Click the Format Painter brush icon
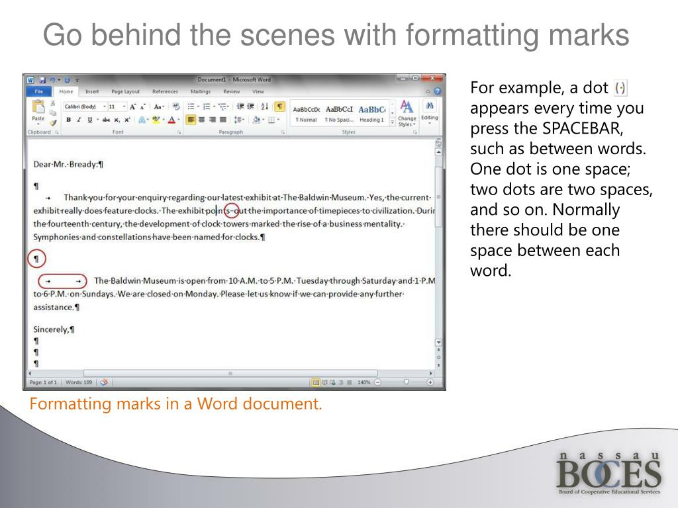The width and height of the screenshot is (678, 508). 53,122
